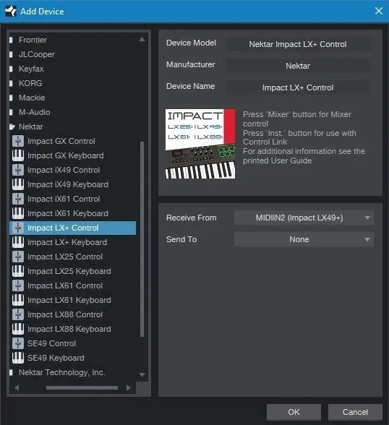
Task: Click the fader icon beside Impact iX61 Control
Action: pos(18,199)
